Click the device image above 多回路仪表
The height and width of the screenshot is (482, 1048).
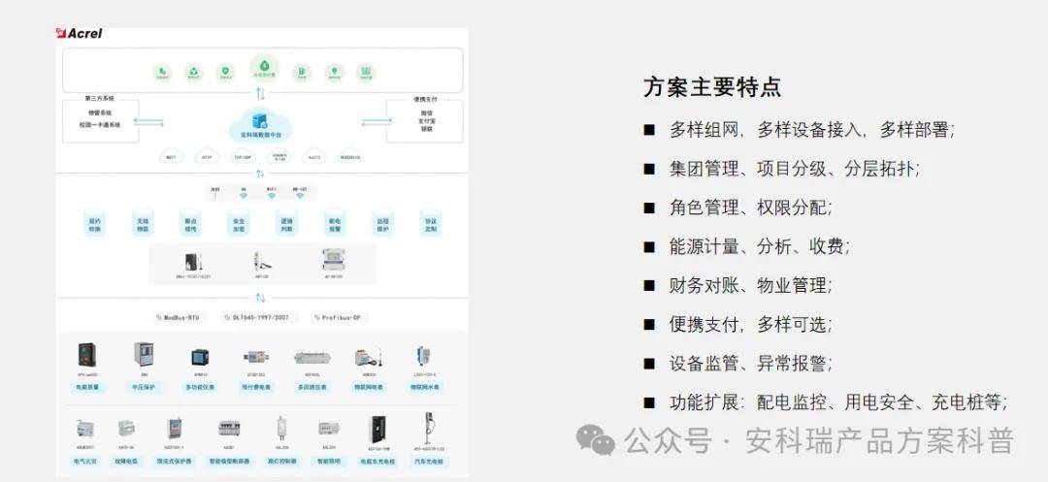[x=312, y=358]
